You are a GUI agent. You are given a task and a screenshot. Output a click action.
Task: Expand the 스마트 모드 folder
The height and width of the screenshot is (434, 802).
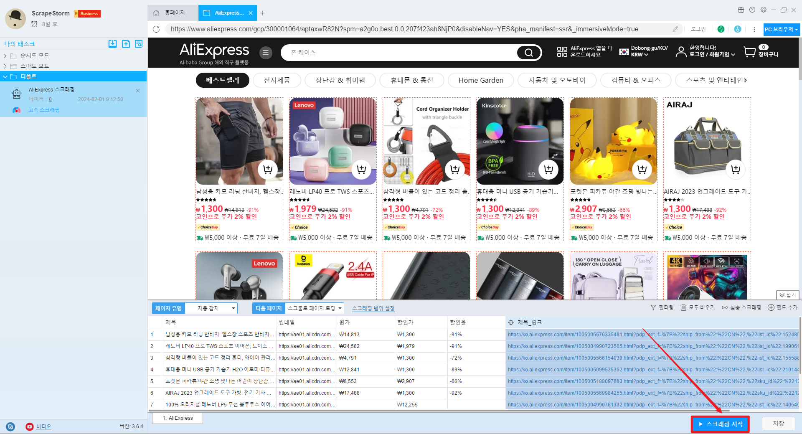coord(5,66)
